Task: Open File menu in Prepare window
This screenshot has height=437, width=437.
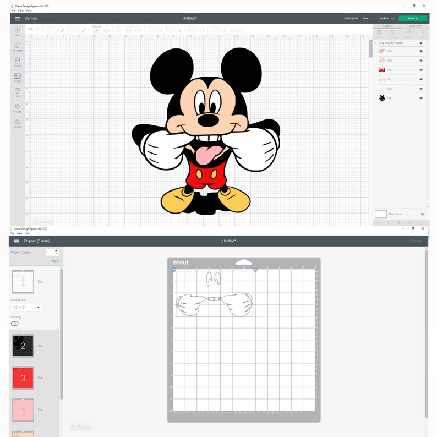Action: (12, 233)
